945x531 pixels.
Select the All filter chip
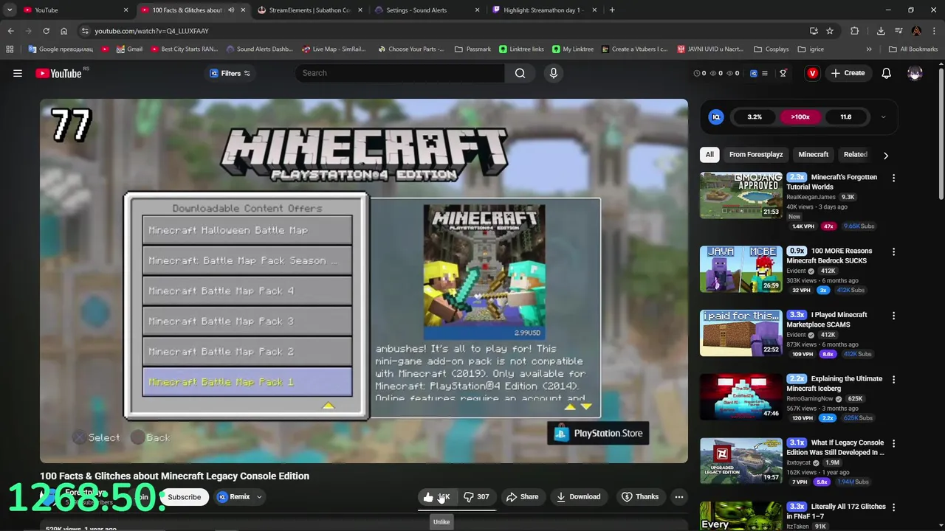coord(709,154)
